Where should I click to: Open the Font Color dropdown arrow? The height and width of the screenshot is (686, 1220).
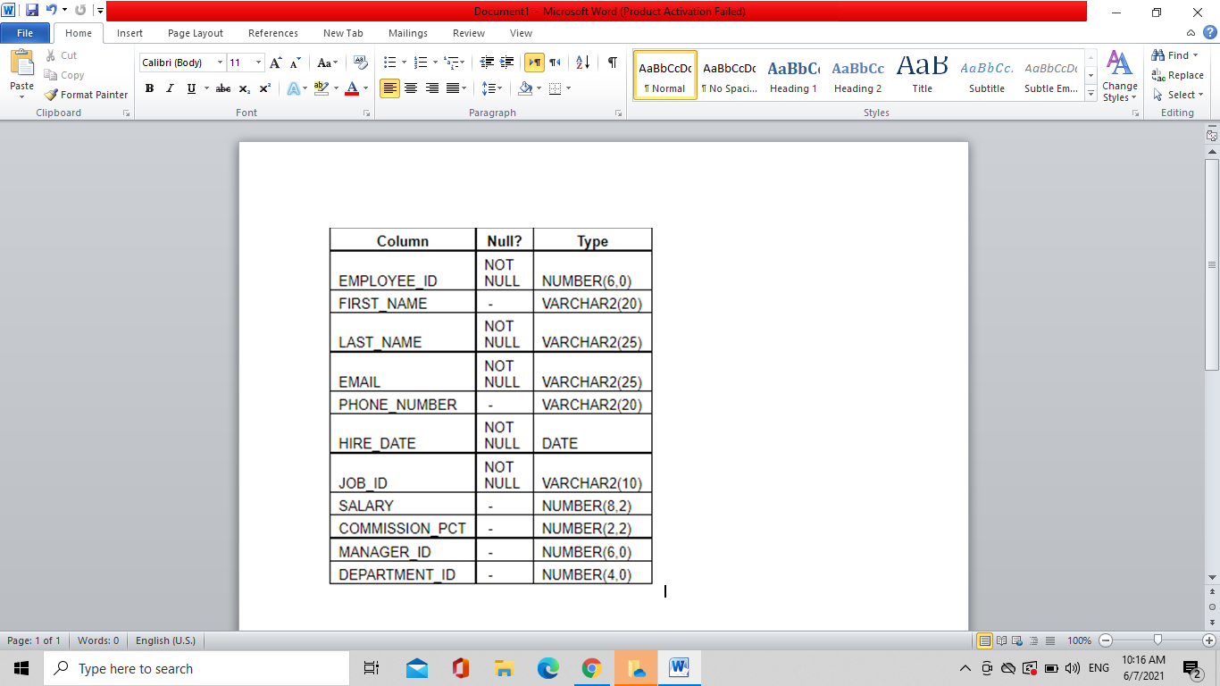(x=365, y=88)
